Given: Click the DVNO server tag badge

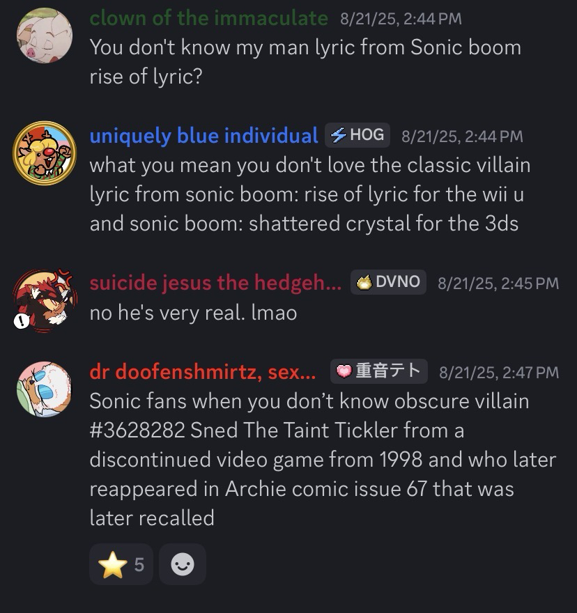Looking at the screenshot, I should pyautogui.click(x=388, y=281).
